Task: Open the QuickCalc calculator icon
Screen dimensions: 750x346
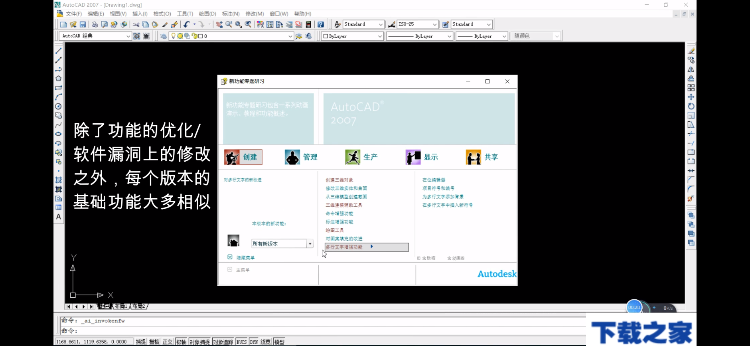Action: 308,24
